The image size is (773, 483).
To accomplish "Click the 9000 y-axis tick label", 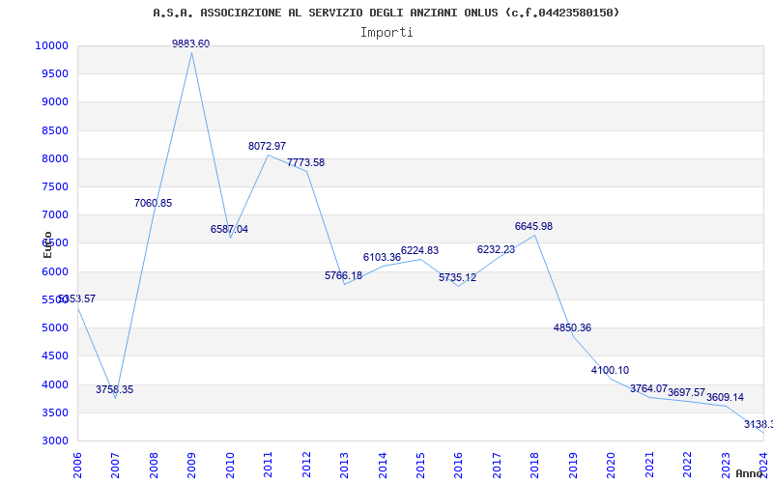I will point(54,102).
